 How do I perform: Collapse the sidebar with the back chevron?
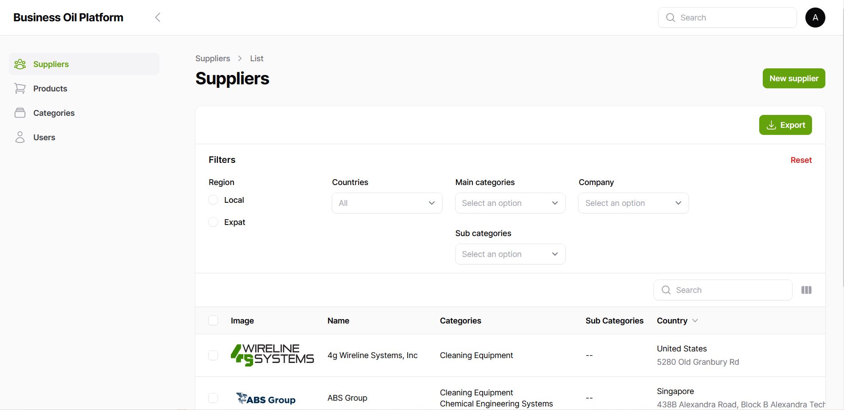point(158,17)
